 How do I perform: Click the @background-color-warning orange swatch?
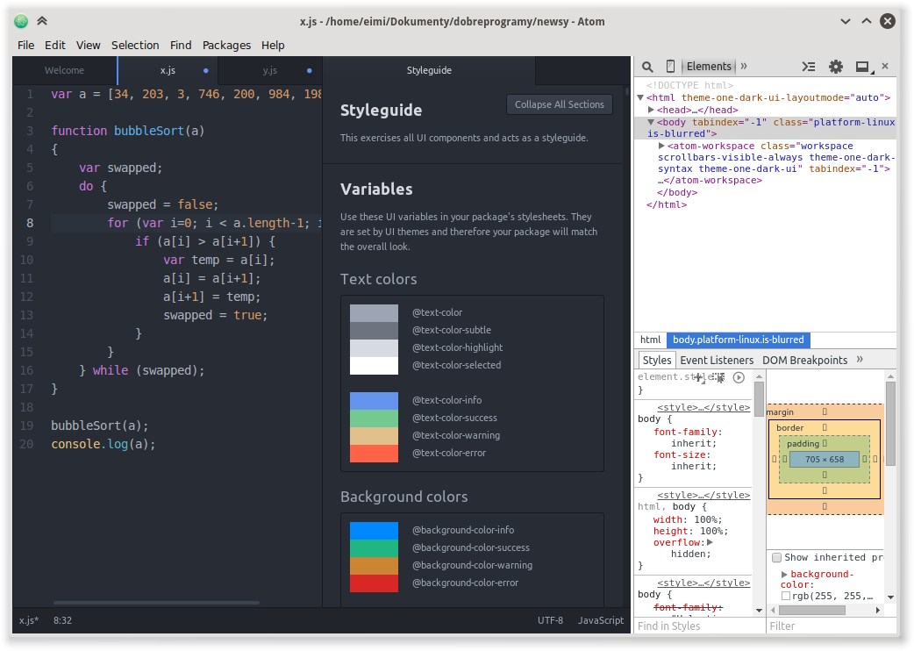pyautogui.click(x=374, y=565)
